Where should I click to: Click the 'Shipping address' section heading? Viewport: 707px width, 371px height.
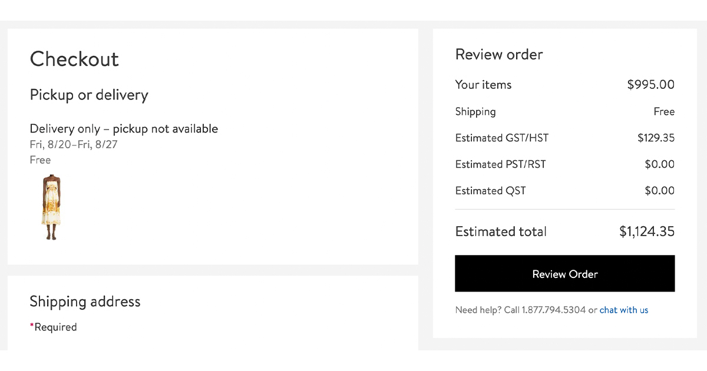tap(85, 302)
